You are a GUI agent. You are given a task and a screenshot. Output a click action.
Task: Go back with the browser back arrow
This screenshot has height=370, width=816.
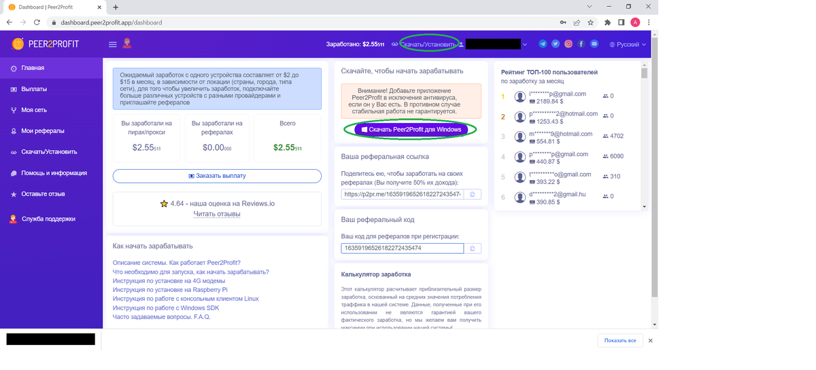tap(9, 22)
